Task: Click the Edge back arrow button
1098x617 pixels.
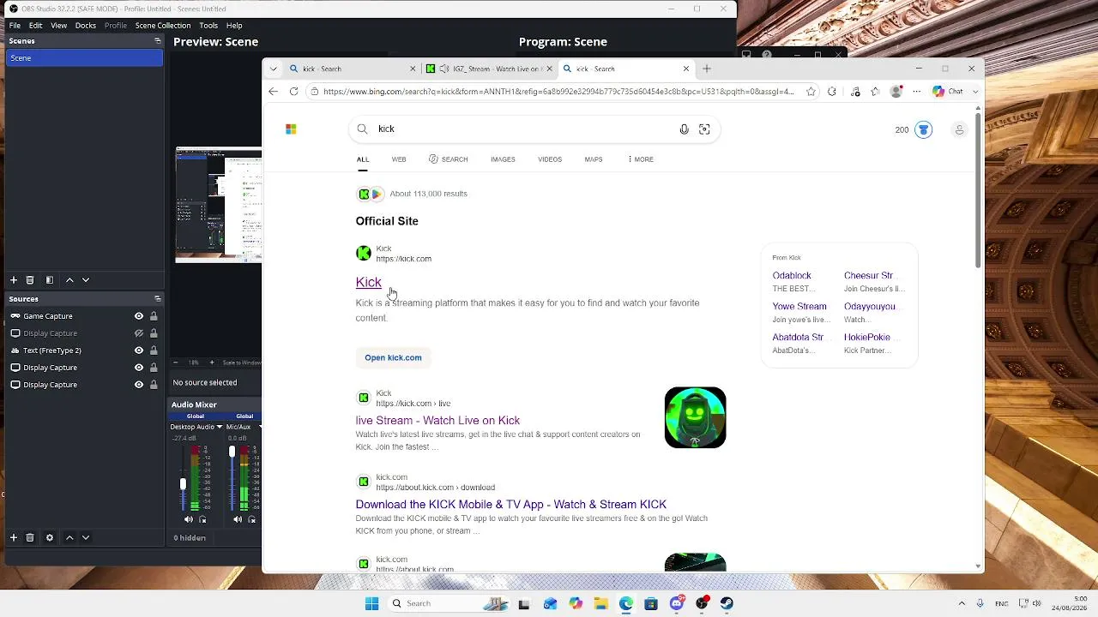Action: 273,92
